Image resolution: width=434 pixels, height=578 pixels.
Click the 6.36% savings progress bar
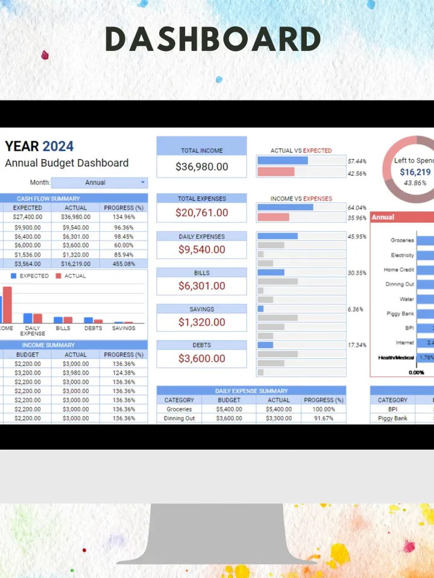[x=260, y=309]
